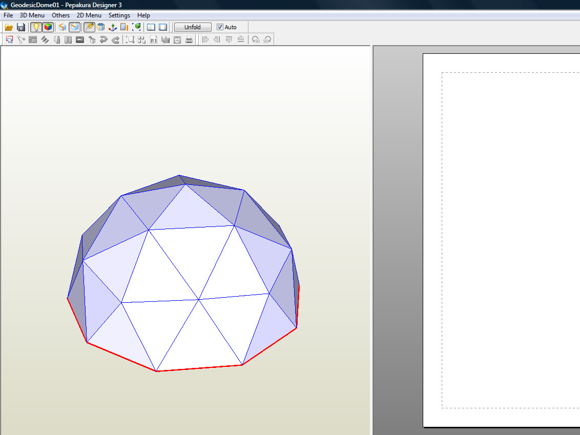Click the single rectangle select icon

click(x=130, y=39)
